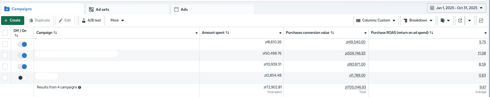Image resolution: width=490 pixels, height=97 pixels.
Task: Start an A/B test
Action: point(92,20)
